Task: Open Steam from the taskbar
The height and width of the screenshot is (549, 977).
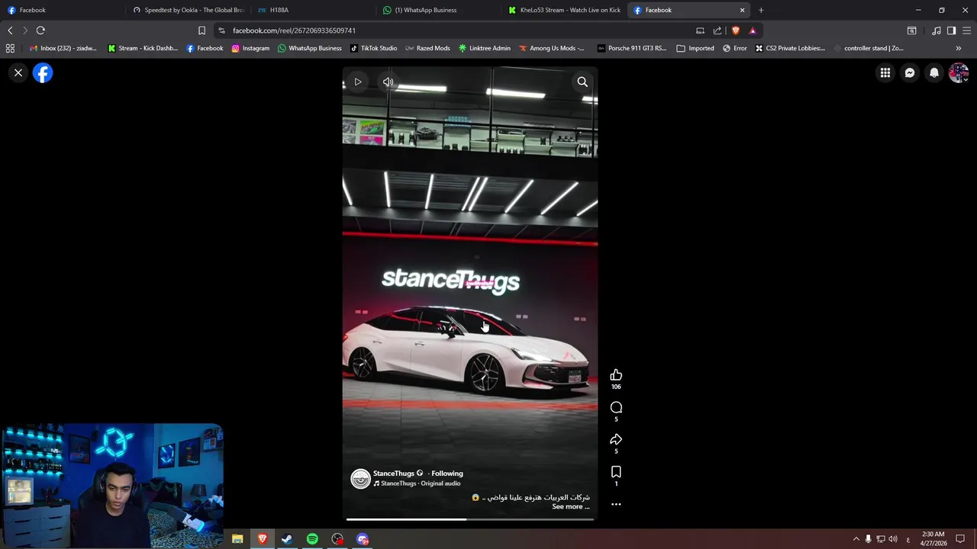Action: pyautogui.click(x=287, y=539)
